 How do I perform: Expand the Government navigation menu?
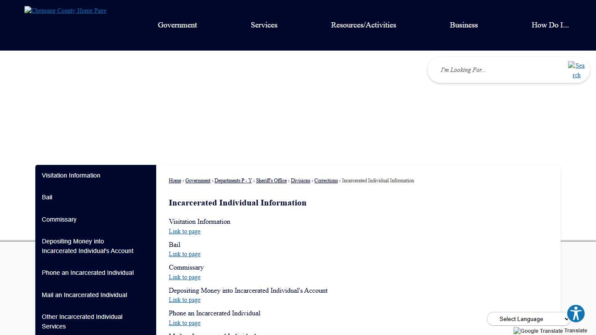[x=177, y=25]
